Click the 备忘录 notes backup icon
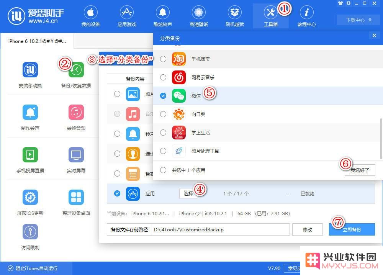Viewport: 383px width, 275px height. pyautogui.click(x=133, y=174)
